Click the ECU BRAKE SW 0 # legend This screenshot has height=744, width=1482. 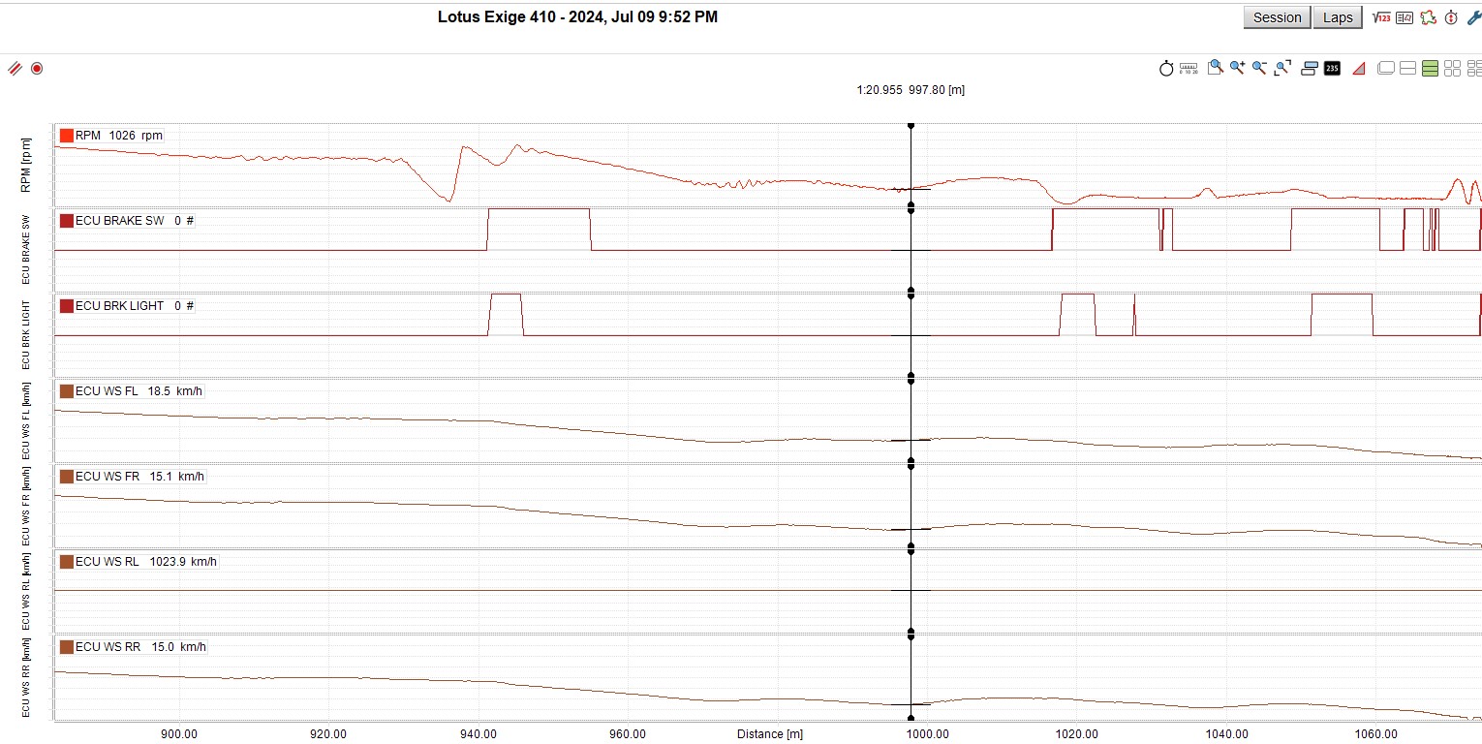coord(135,221)
